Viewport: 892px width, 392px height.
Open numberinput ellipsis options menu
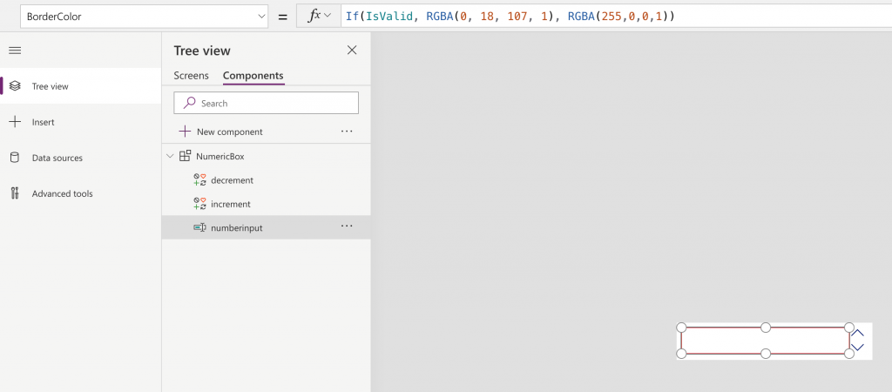point(347,226)
